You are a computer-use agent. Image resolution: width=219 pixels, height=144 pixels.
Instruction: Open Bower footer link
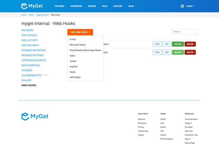tap(163, 127)
